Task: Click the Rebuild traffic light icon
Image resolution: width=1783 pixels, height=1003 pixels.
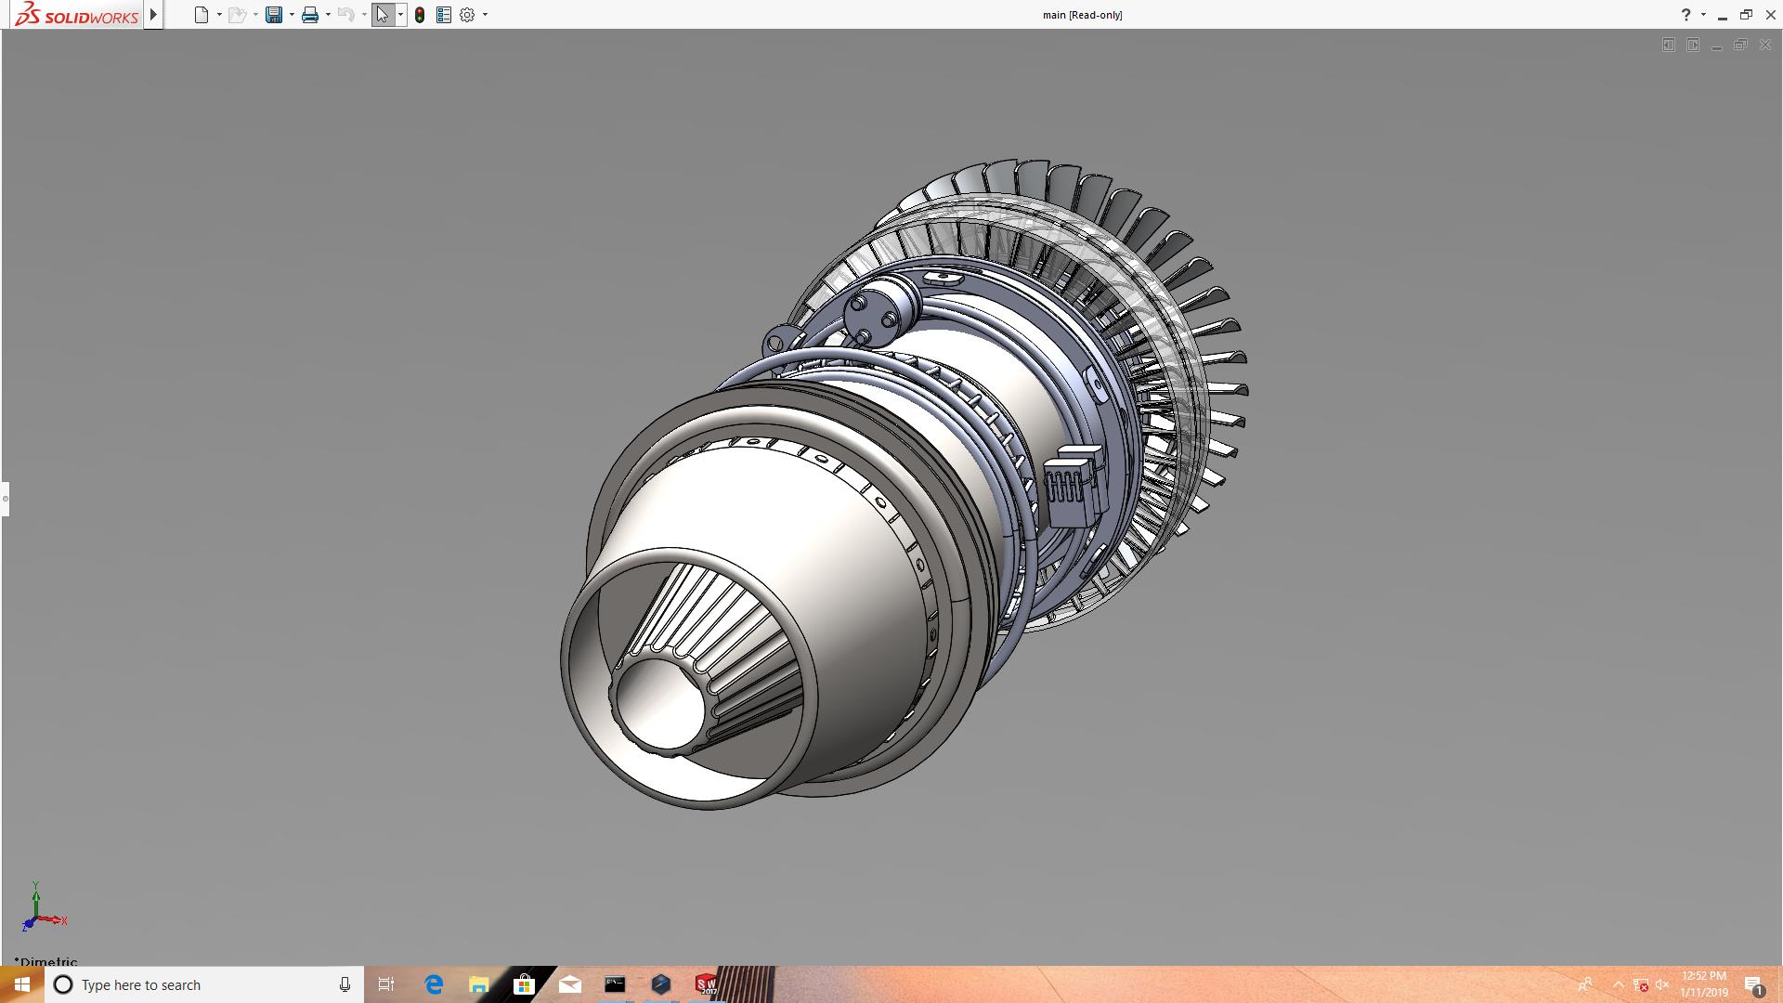Action: [x=420, y=15]
